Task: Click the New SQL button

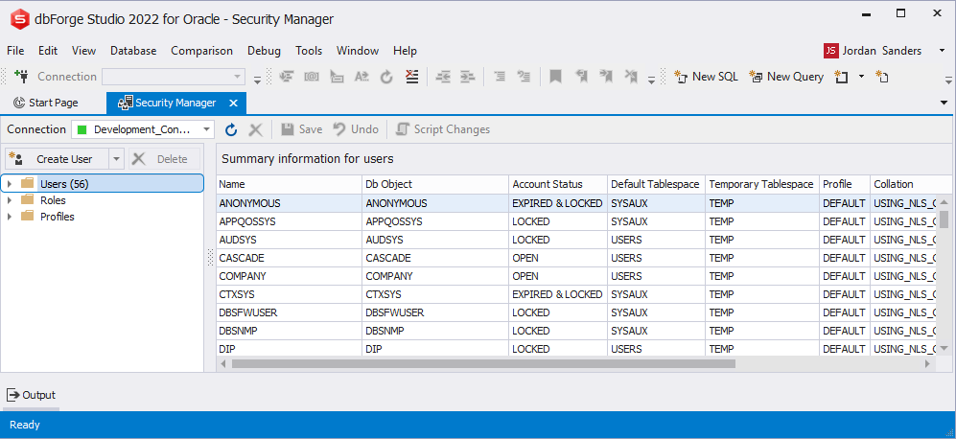Action: [x=706, y=77]
